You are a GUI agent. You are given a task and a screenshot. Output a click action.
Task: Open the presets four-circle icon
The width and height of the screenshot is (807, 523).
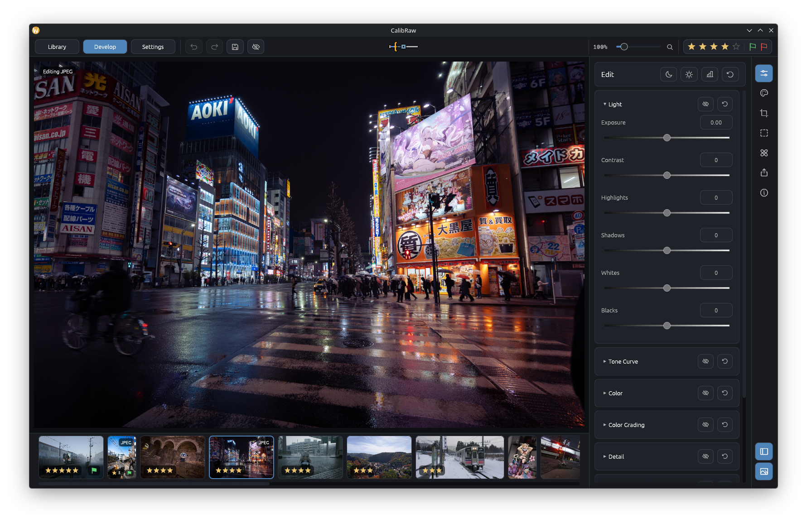pyautogui.click(x=764, y=153)
